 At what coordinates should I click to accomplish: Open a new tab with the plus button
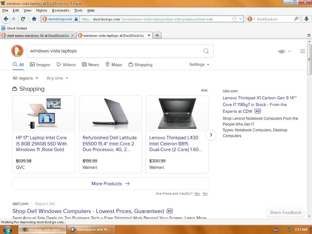(x=157, y=35)
